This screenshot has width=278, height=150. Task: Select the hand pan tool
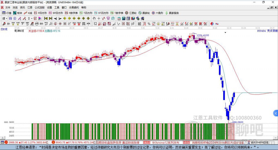[94, 19]
